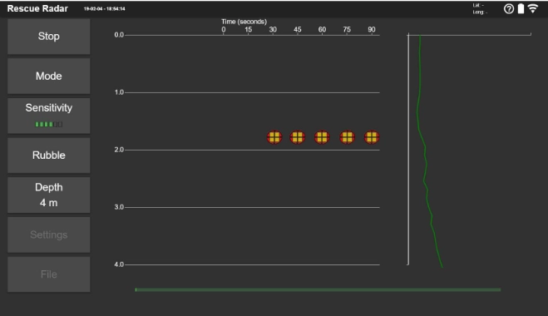The height and width of the screenshot is (316, 548).
Task: Open the File button
Action: [x=48, y=274]
